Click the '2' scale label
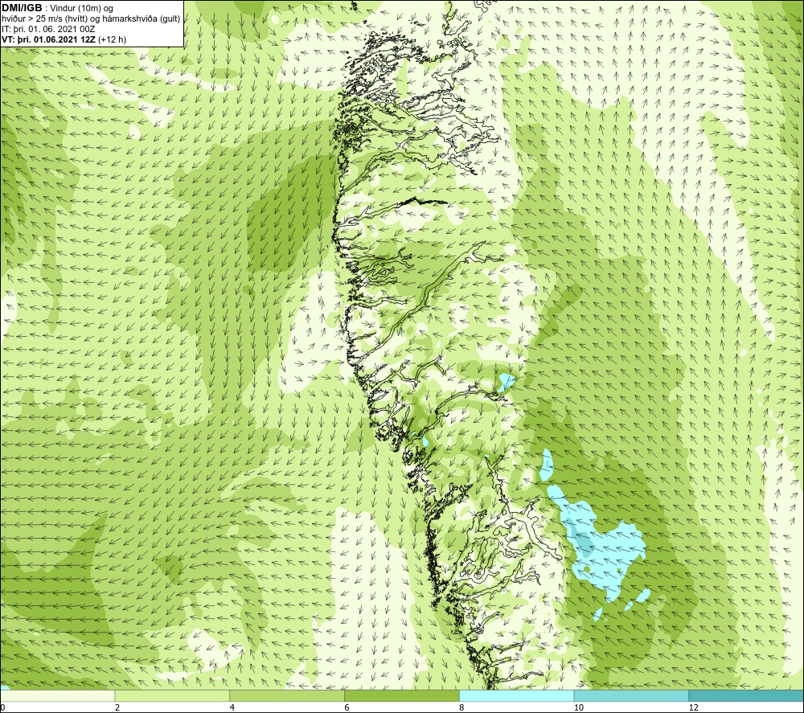This screenshot has height=713, width=804. (117, 707)
